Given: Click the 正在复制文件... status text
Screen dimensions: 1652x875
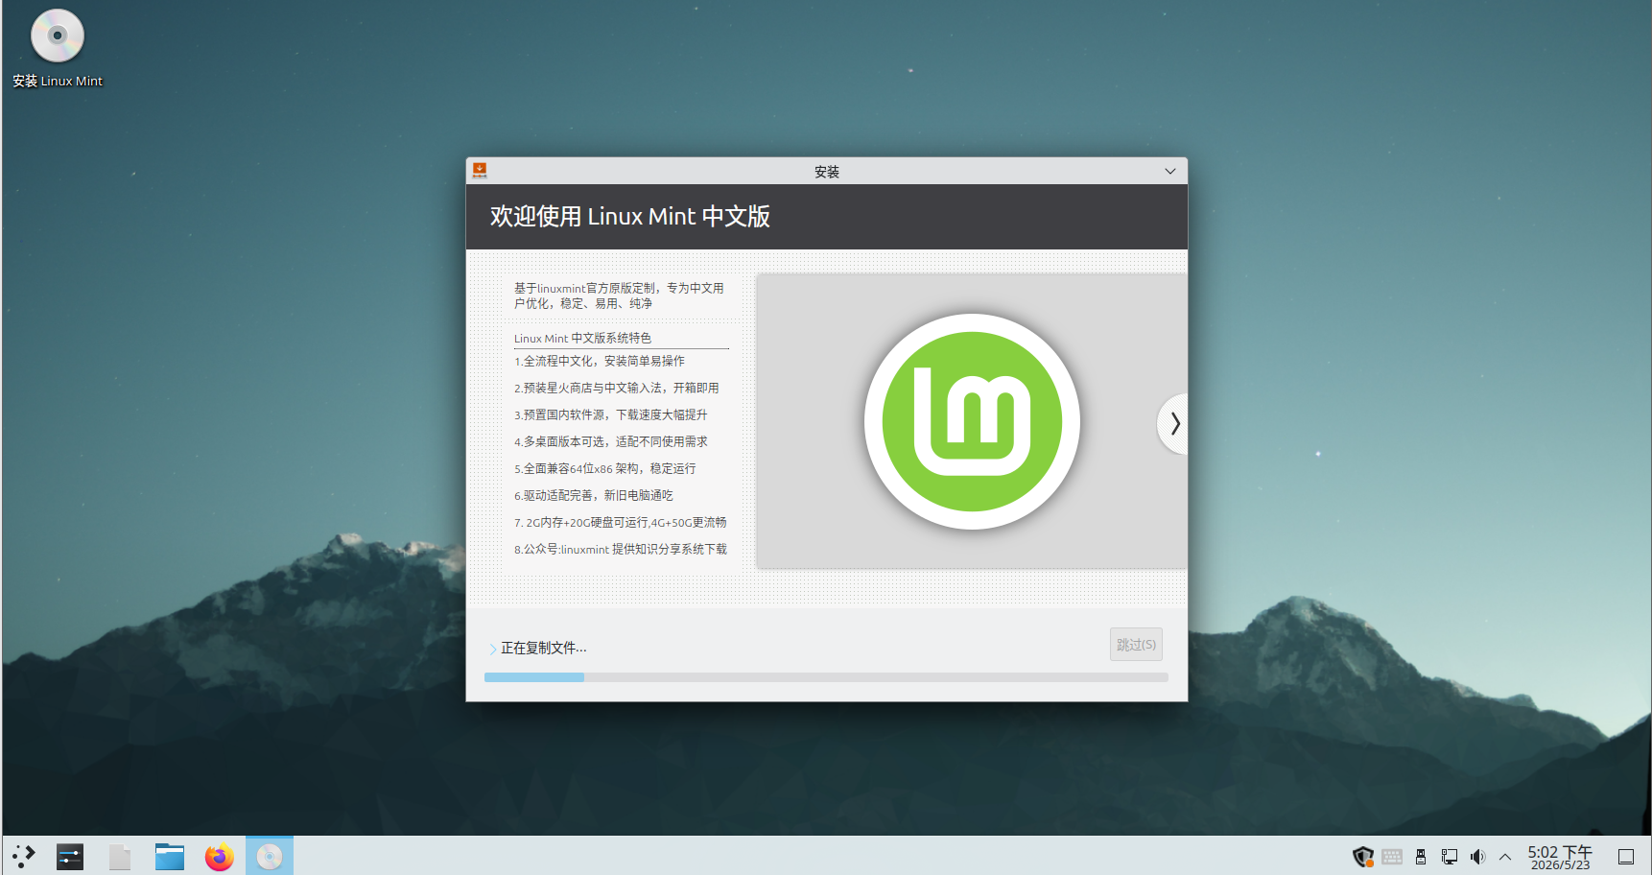Looking at the screenshot, I should [544, 649].
